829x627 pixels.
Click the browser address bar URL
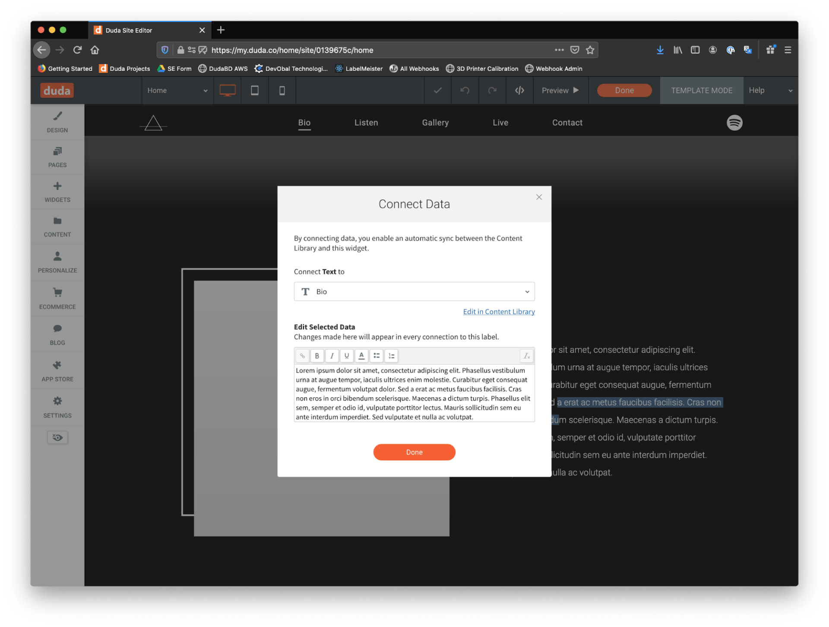pyautogui.click(x=292, y=50)
